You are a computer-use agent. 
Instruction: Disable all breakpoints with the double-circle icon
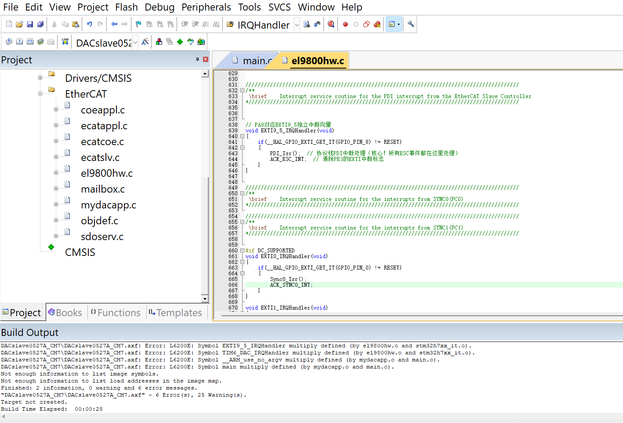[366, 25]
